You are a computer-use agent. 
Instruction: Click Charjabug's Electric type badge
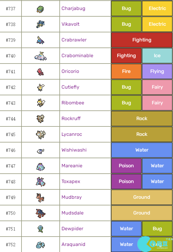(x=157, y=8)
